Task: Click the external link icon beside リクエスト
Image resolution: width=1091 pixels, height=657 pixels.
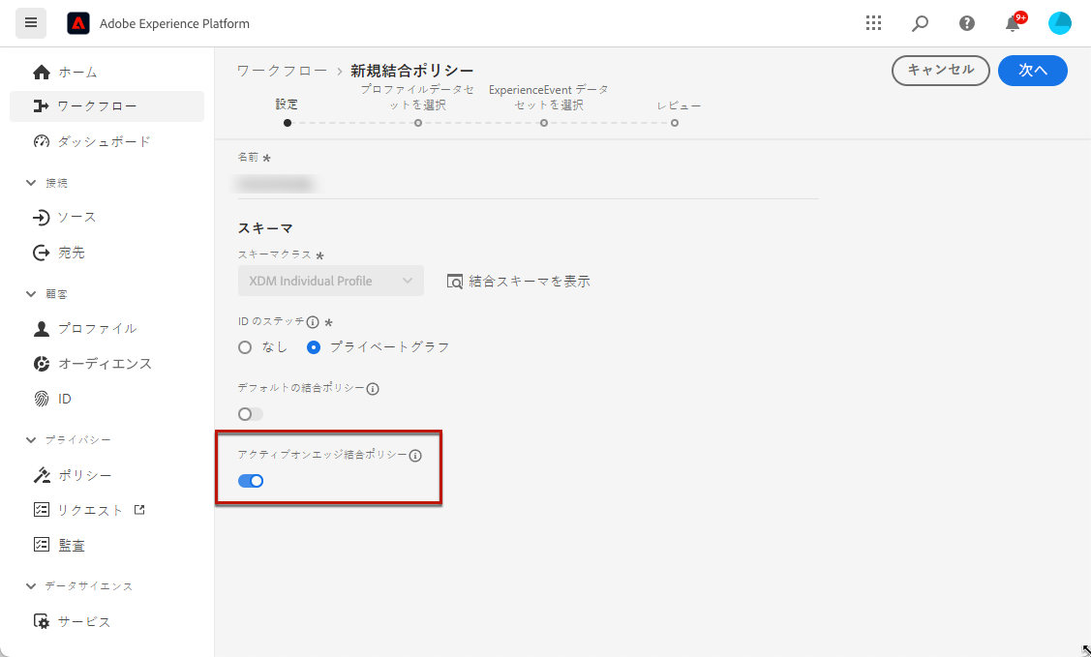Action: (x=139, y=510)
